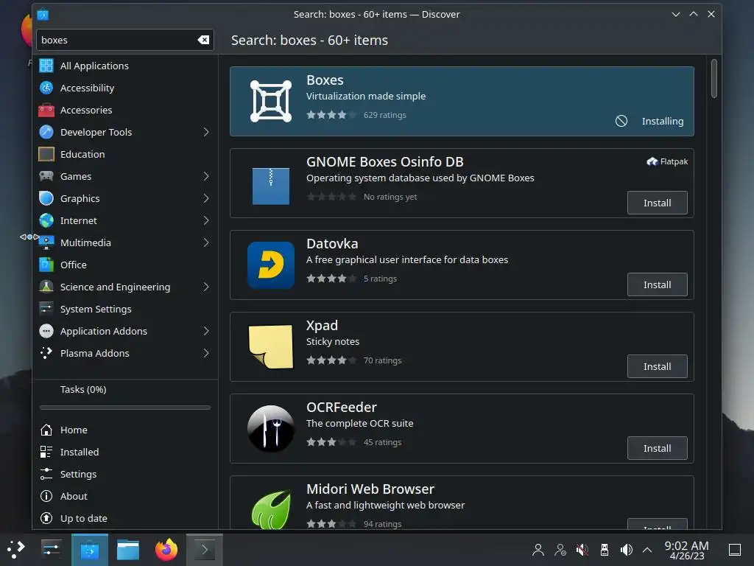Click the Accessibility category icon
Image resolution: width=754 pixels, height=566 pixels.
(46, 88)
